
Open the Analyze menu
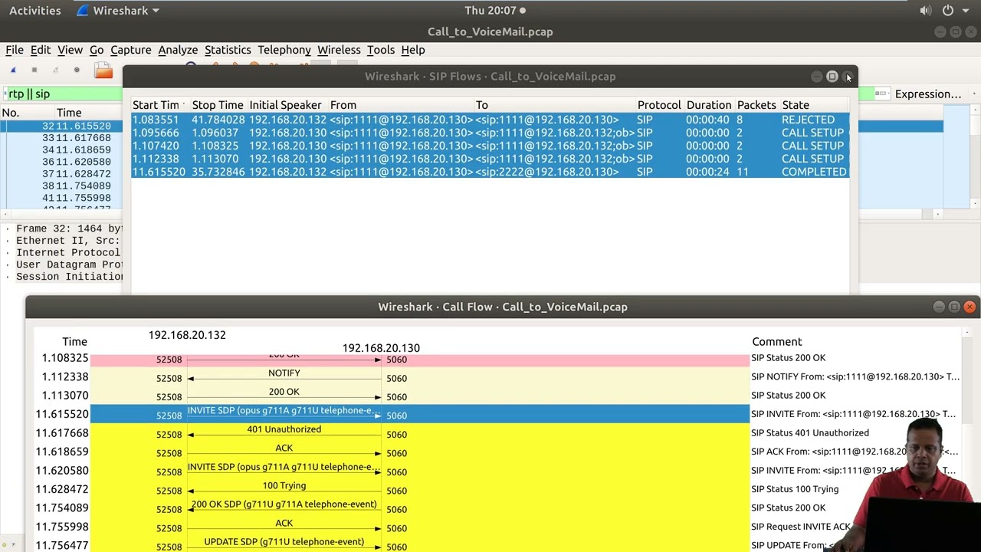click(178, 50)
